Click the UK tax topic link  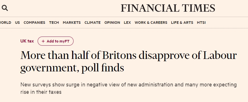coord(27,41)
